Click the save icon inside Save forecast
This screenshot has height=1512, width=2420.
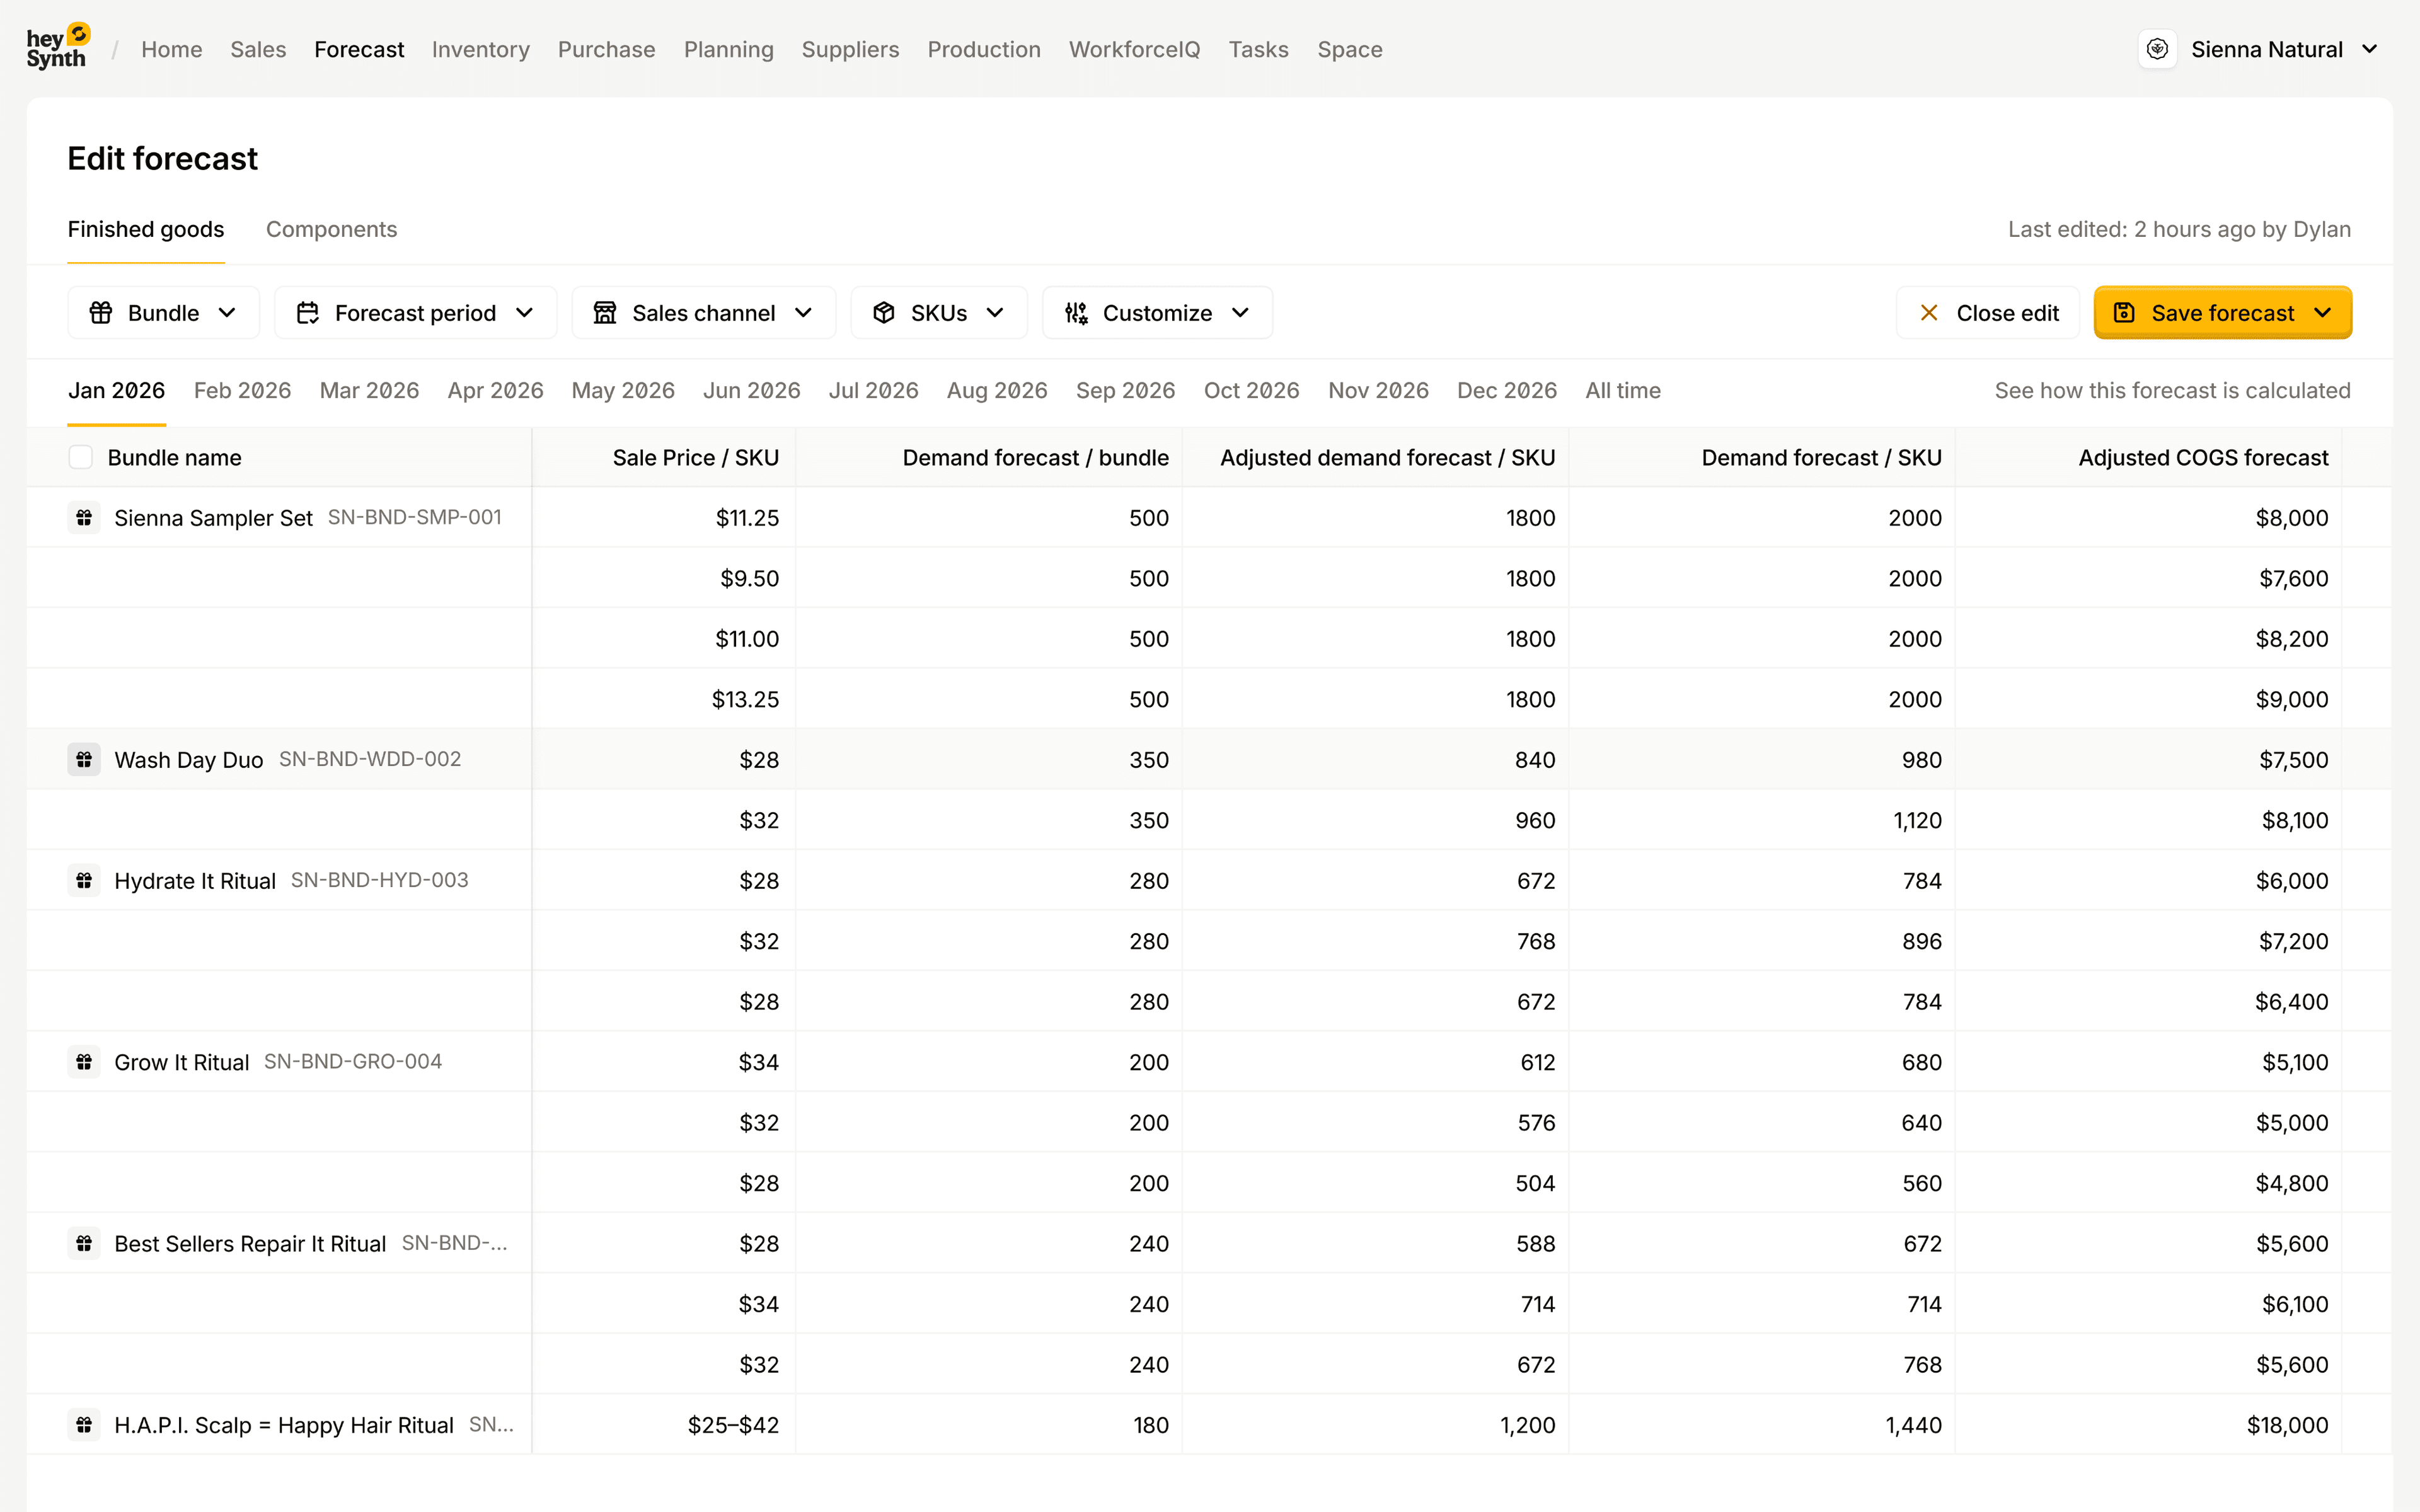coord(2124,312)
